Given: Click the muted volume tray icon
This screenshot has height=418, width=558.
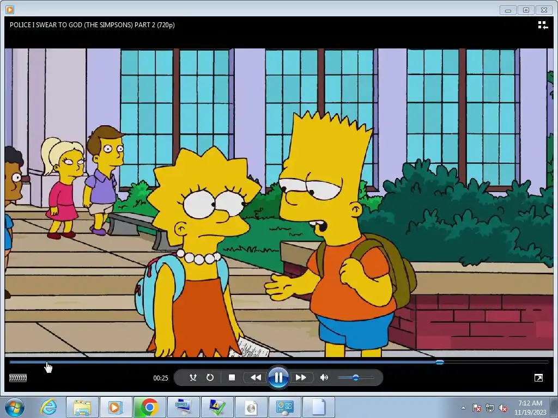Looking at the screenshot, I should (503, 408).
